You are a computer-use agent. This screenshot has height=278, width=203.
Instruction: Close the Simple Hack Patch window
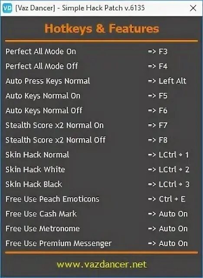click(193, 8)
